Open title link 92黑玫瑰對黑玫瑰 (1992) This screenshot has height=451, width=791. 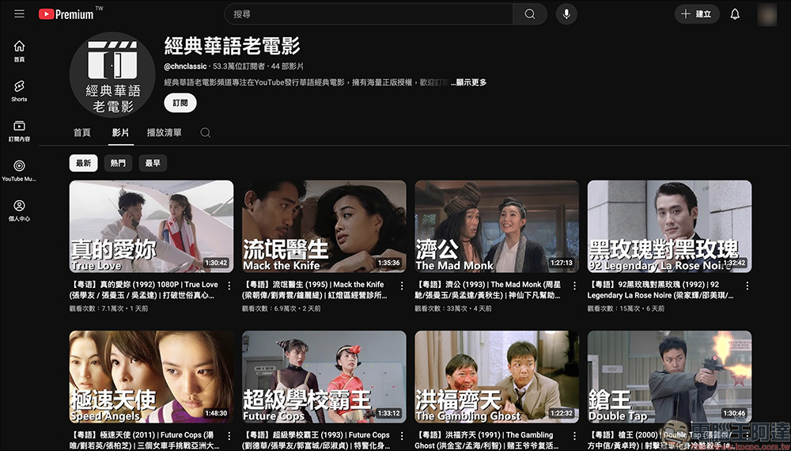[x=660, y=290]
